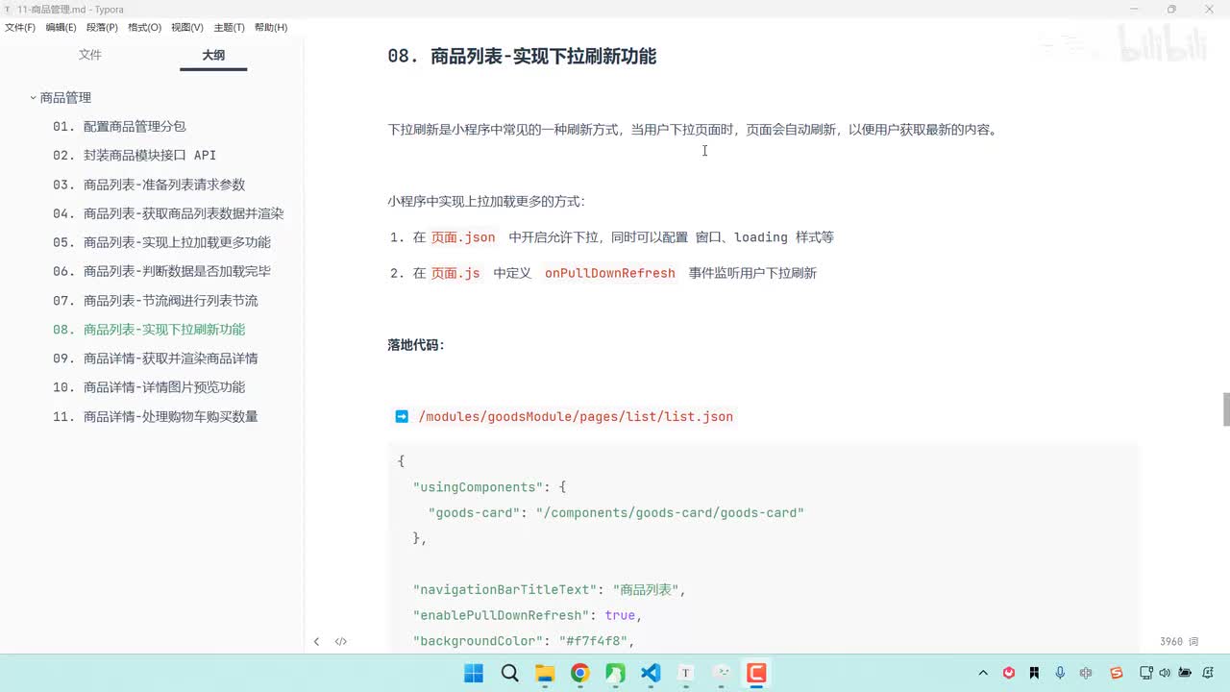Open taskbar Search
1230x692 pixels.
tap(509, 673)
